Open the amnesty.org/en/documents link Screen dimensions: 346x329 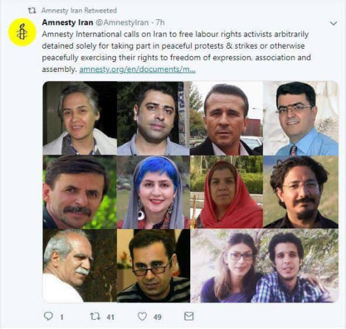tap(137, 69)
